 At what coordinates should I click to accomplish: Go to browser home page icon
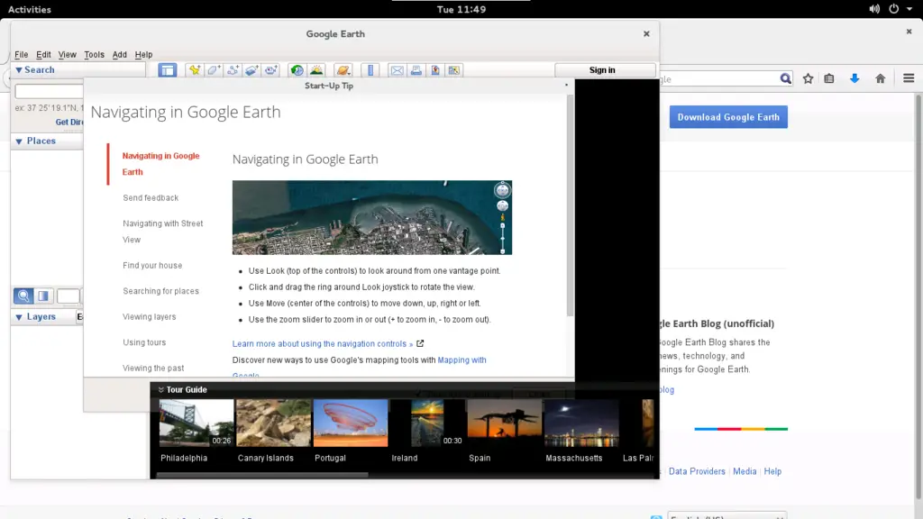[881, 79]
